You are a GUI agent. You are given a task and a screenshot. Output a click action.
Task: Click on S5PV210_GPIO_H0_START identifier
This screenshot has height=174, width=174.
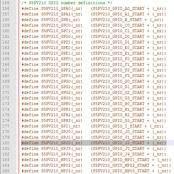pyautogui.click(x=118, y=104)
